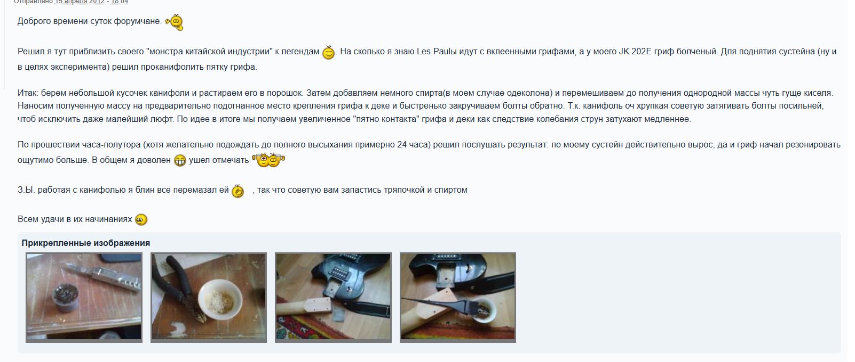Click the paragraph starting "По прошествии часа-полутора"

[x=429, y=152]
